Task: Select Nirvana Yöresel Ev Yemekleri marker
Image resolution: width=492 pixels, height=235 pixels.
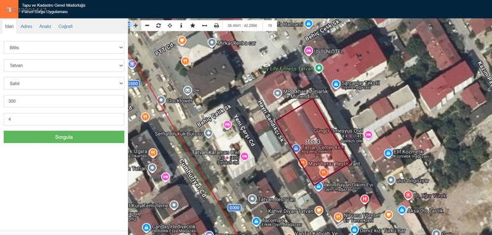Action: click(338, 217)
